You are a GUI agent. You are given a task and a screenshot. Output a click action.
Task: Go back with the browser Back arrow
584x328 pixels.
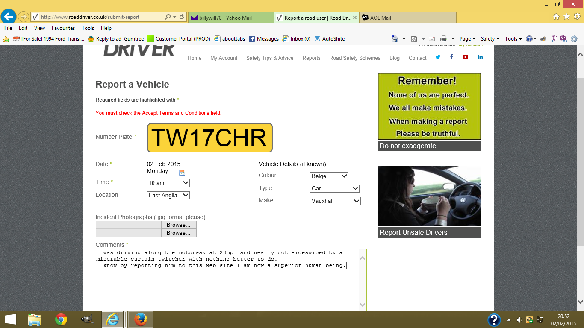[x=9, y=17]
